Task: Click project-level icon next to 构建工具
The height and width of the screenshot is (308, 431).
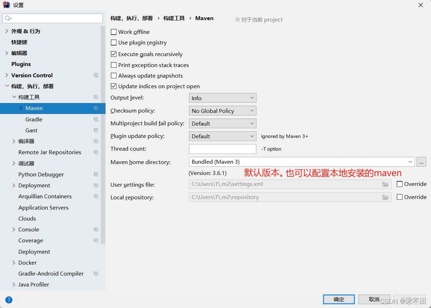Action: point(96,97)
